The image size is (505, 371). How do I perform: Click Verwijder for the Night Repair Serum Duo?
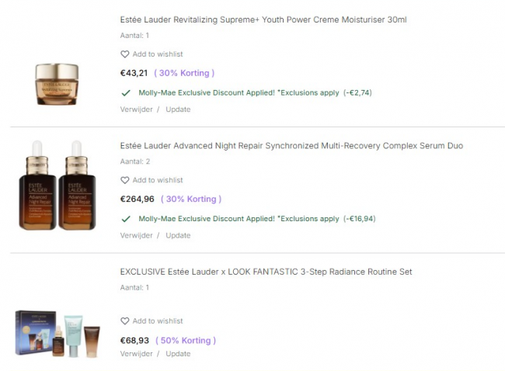pos(136,235)
